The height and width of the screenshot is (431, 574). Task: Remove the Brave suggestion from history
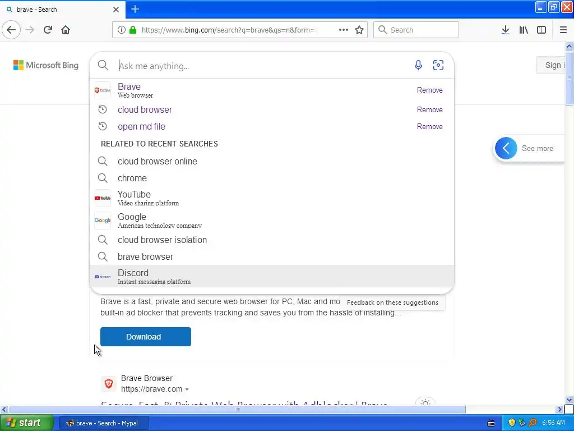430,90
